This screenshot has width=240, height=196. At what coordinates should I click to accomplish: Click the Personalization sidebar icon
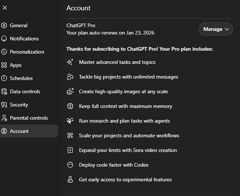click(x=4, y=52)
